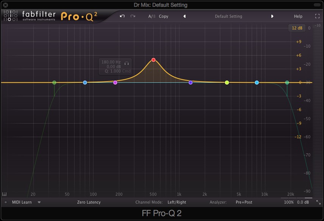This screenshot has width=324, height=221.
Task: Click the 100% output scale value
Action: tap(288, 202)
